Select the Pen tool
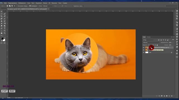The width and height of the screenshot is (179, 100). click(x=1, y=28)
